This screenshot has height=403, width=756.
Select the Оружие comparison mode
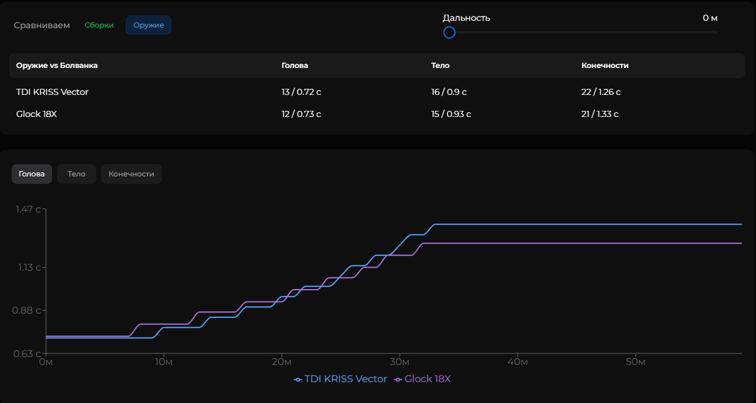point(148,25)
